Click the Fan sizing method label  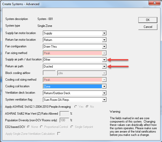click(16, 53)
